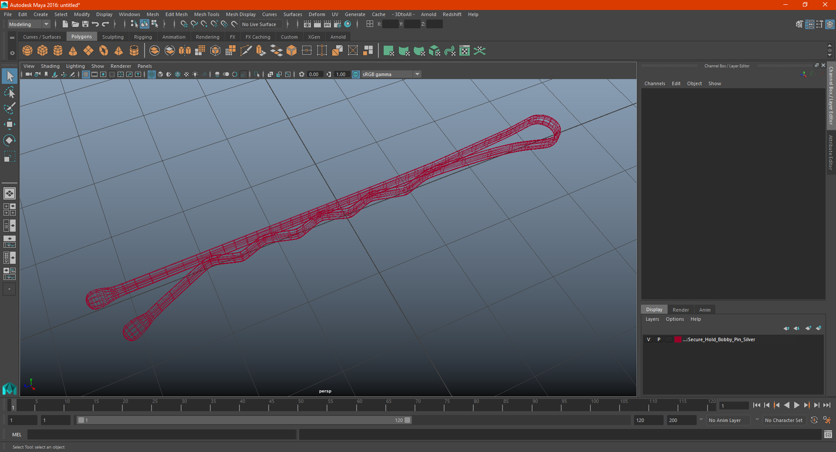Viewport: 836px width, 452px height.
Task: Click the Open Scene folder icon
Action: 75,24
